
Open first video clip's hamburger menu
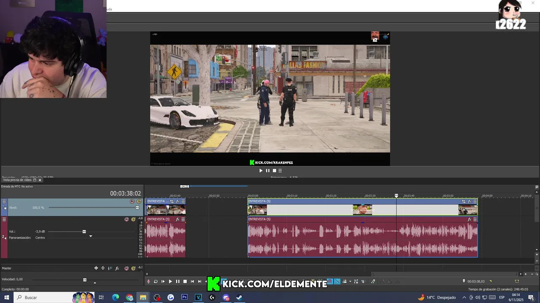[x=183, y=202]
